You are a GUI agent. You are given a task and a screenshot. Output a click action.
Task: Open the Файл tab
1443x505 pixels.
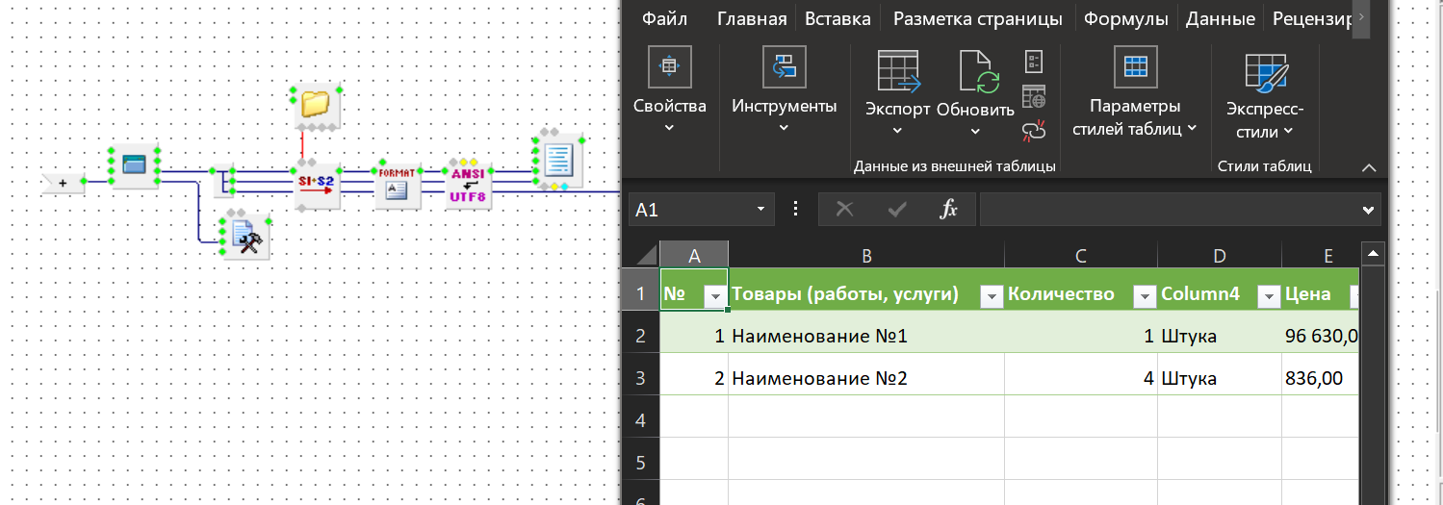click(x=664, y=19)
